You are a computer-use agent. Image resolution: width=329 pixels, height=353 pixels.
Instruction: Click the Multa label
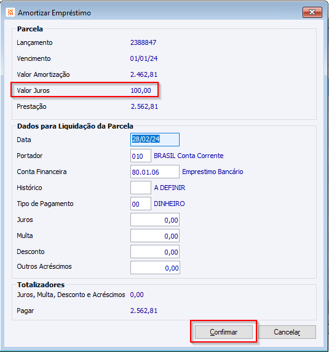[x=25, y=236]
